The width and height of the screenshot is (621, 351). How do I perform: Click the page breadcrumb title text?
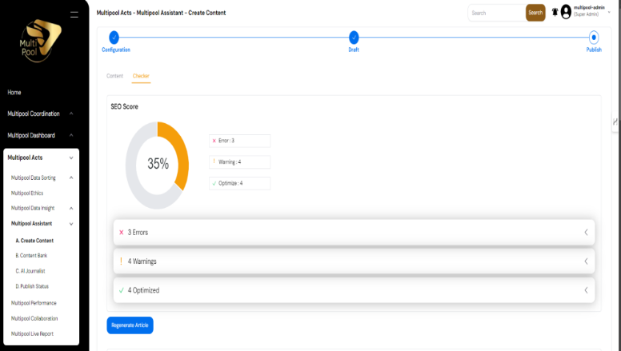[161, 13]
